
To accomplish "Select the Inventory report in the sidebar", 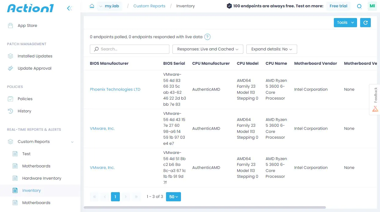I will click(x=31, y=191).
